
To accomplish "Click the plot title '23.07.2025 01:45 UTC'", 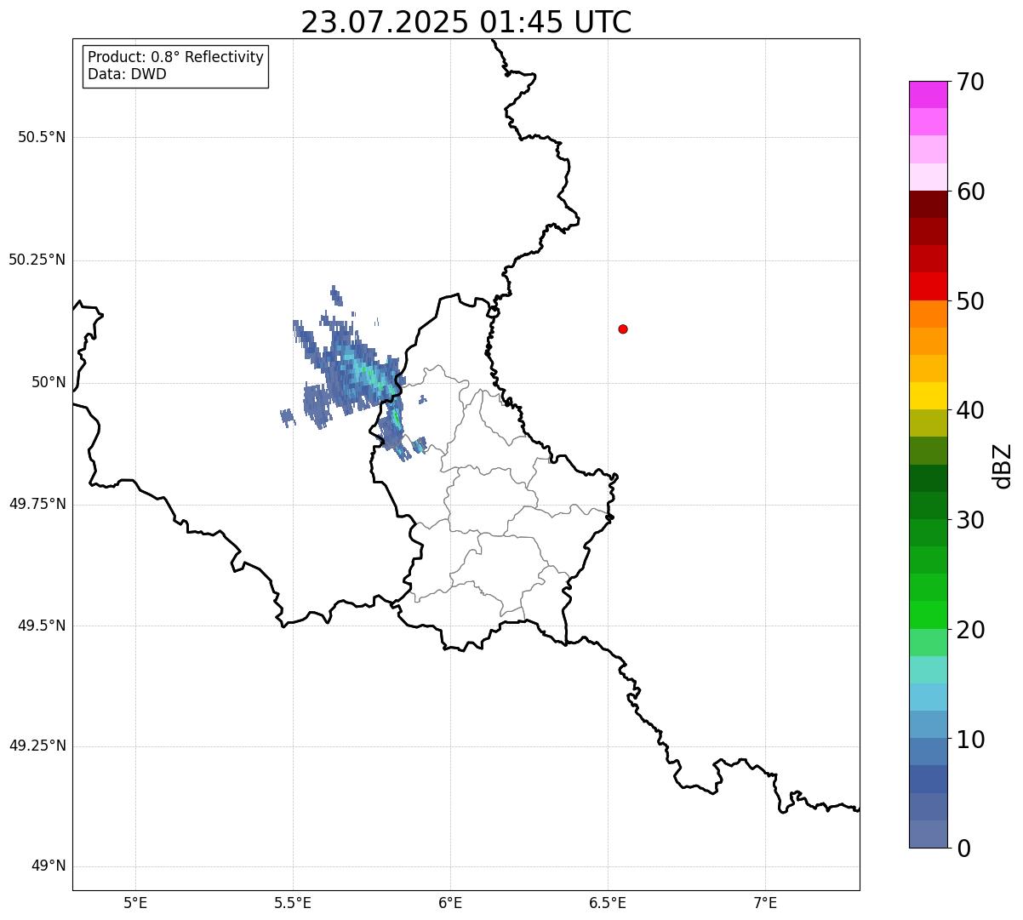I will (466, 22).
